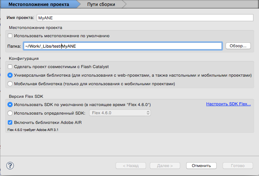259x176 pixels.
Task: Click the help question mark icon
Action: (x=10, y=166)
